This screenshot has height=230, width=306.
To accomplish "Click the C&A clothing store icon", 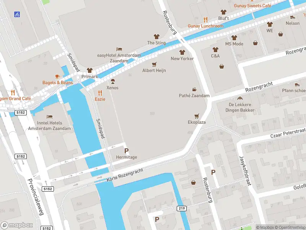I will tap(215, 49).
